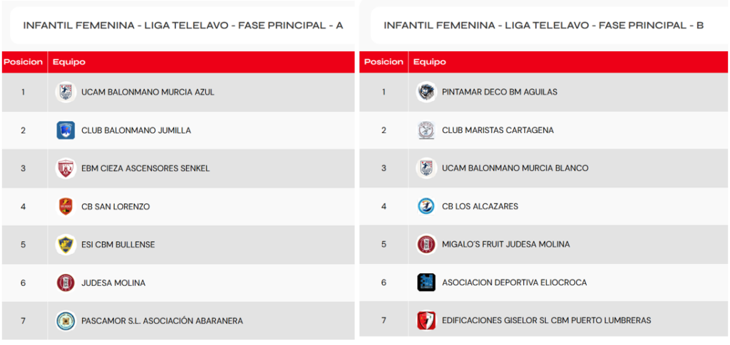
Task: Click the UCAM Balonmano Murcia Azul logo
Action: point(66,92)
